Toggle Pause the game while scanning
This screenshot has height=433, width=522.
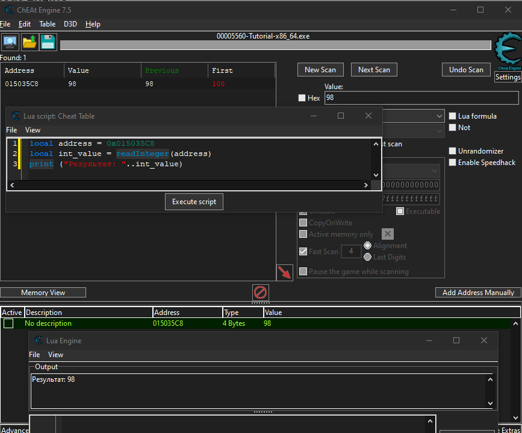[303, 271]
